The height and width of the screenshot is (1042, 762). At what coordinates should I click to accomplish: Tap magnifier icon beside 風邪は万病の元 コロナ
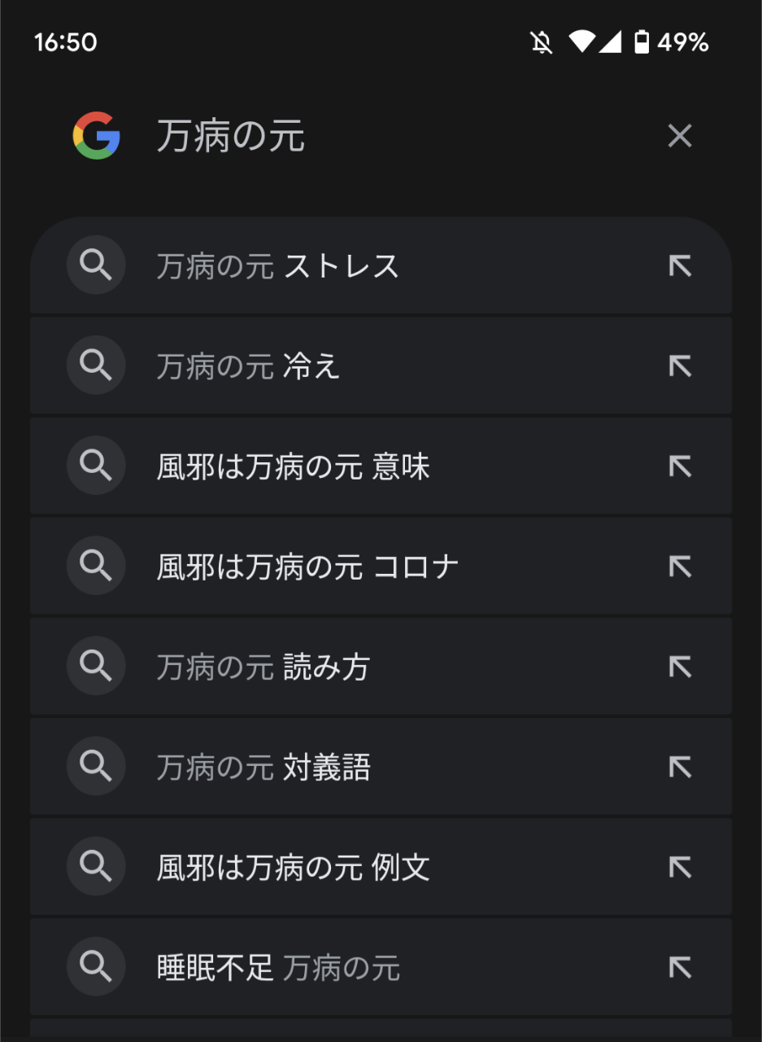pyautogui.click(x=96, y=566)
